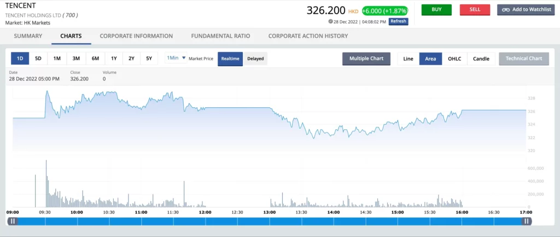Click the right handle of the range slider
Image resolution: width=560 pixels, height=237 pixels.
click(x=526, y=221)
